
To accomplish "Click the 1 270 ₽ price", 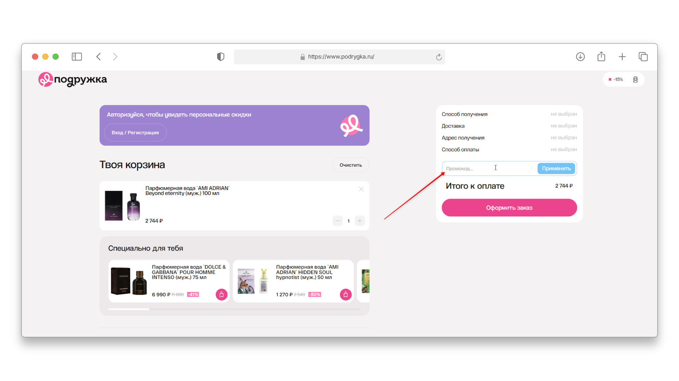I will 284,295.
